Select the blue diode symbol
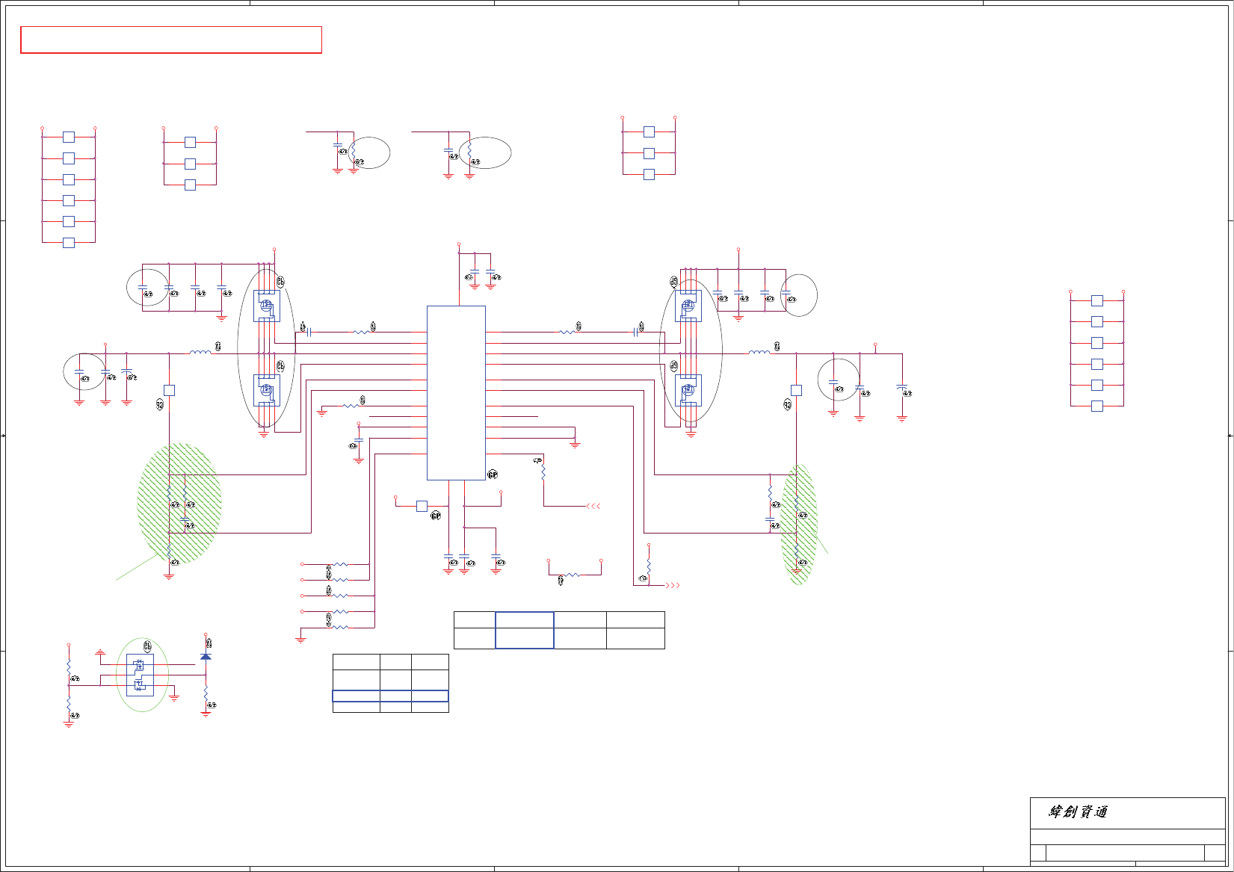Screen dimensions: 1234x872 point(206,656)
